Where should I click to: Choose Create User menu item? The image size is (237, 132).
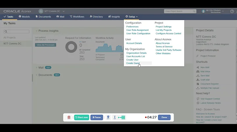tap(132, 60)
